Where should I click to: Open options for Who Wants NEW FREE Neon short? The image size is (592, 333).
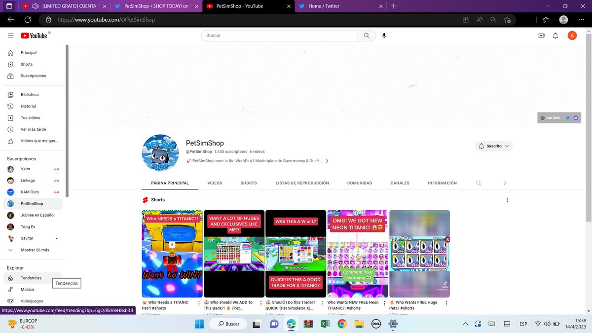pyautogui.click(x=384, y=303)
